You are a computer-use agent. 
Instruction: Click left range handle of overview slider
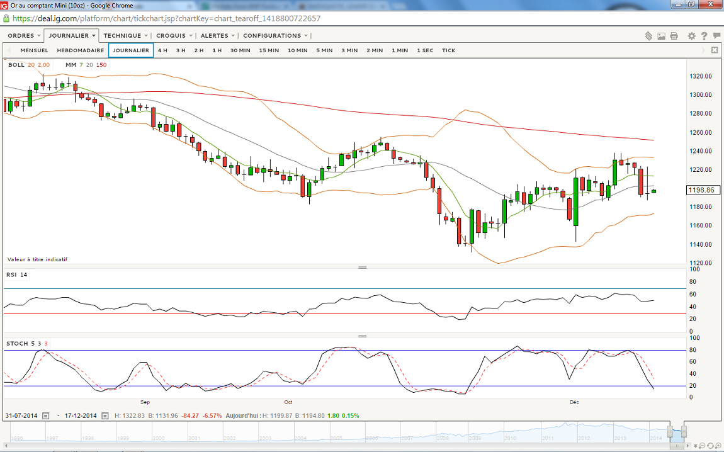point(670,431)
